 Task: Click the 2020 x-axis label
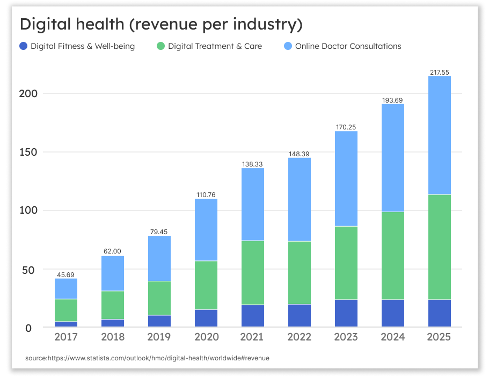[207, 337]
